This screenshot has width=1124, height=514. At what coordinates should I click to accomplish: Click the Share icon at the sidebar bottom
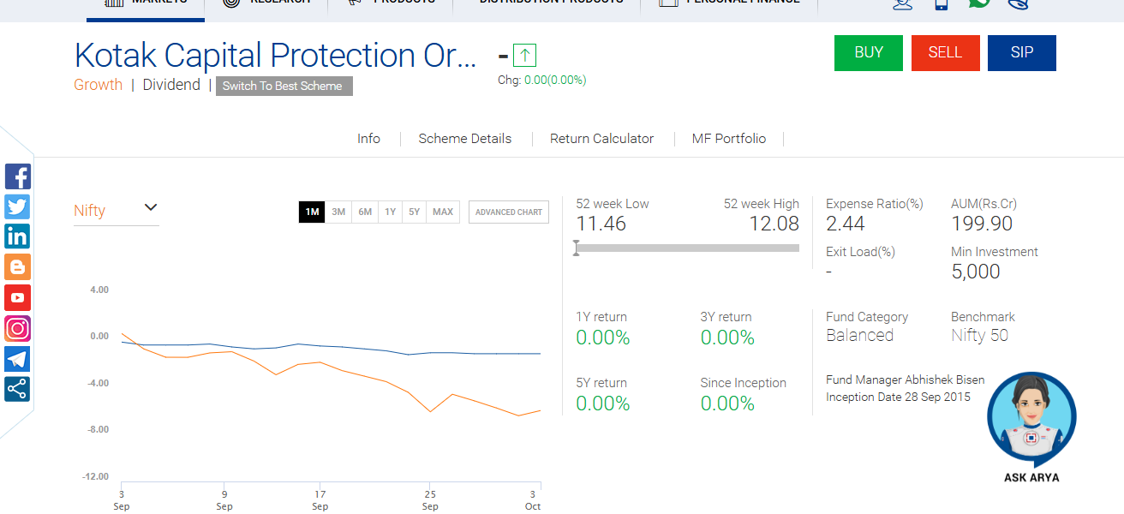17,389
